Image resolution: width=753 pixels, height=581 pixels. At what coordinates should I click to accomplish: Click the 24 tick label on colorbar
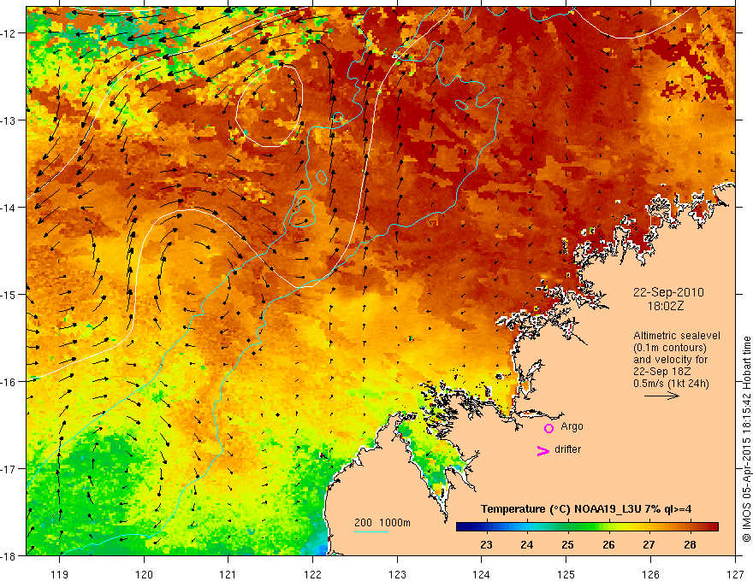tap(527, 544)
